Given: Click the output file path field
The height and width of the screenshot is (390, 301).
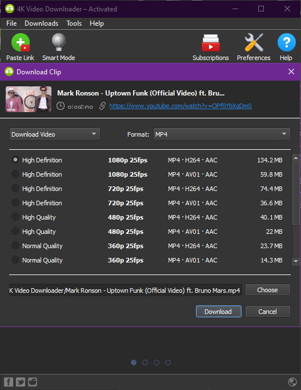Looking at the screenshot, I should pyautogui.click(x=126, y=290).
